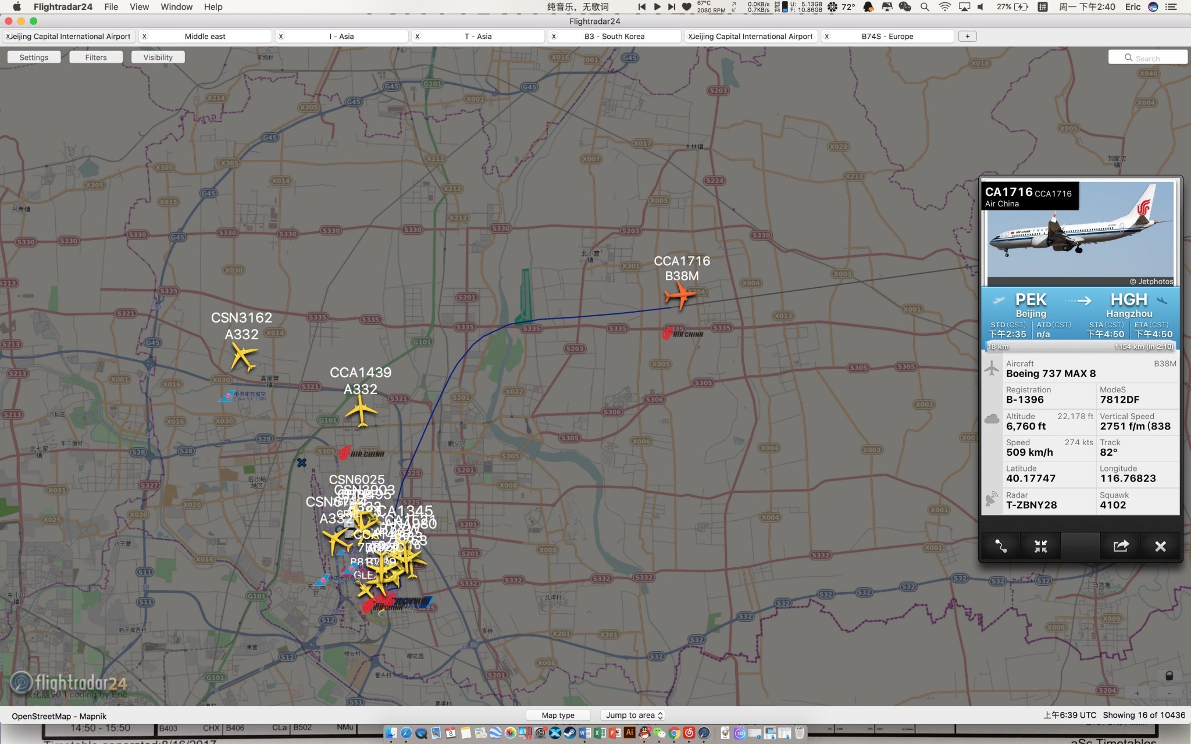
Task: Open Notification Center list icon
Action: (x=1171, y=7)
